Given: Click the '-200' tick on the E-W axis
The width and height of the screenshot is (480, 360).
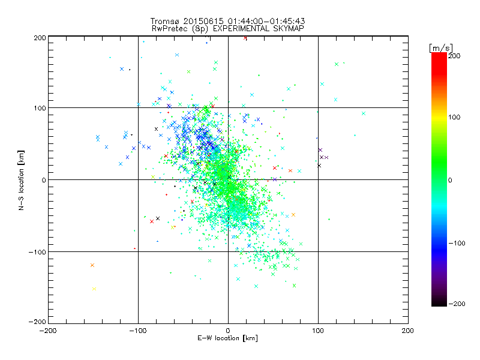Looking at the screenshot, I should click(48, 331).
